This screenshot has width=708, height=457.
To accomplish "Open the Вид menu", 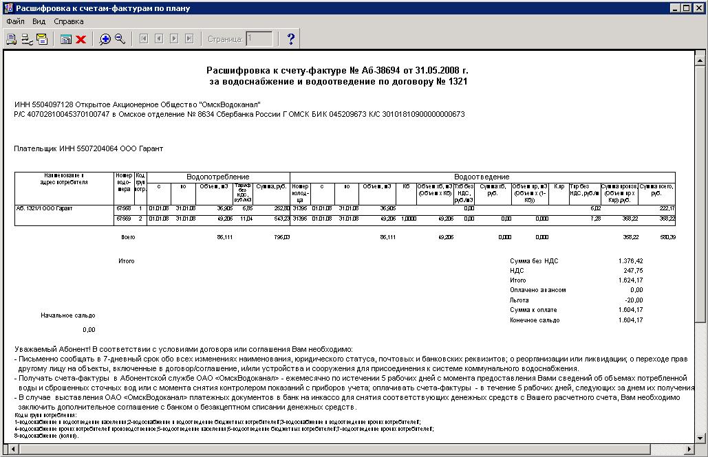I will pyautogui.click(x=39, y=21).
